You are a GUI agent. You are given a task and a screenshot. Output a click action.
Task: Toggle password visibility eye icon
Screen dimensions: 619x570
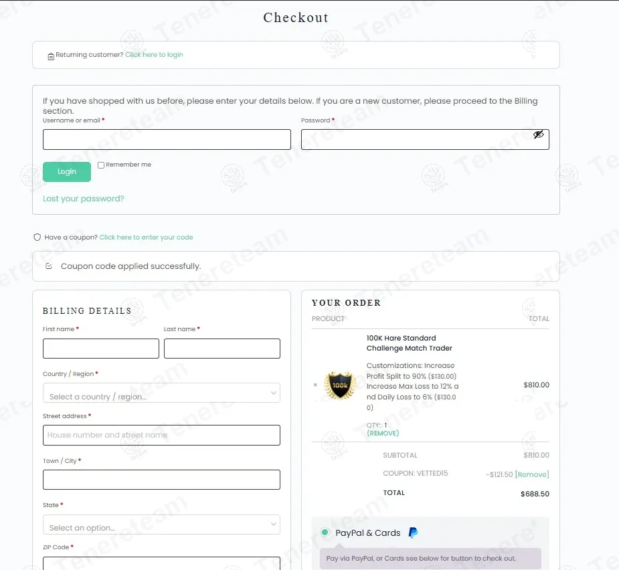538,135
